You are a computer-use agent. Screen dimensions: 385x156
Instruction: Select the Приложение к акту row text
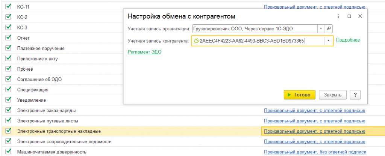pyautogui.click(x=37, y=59)
